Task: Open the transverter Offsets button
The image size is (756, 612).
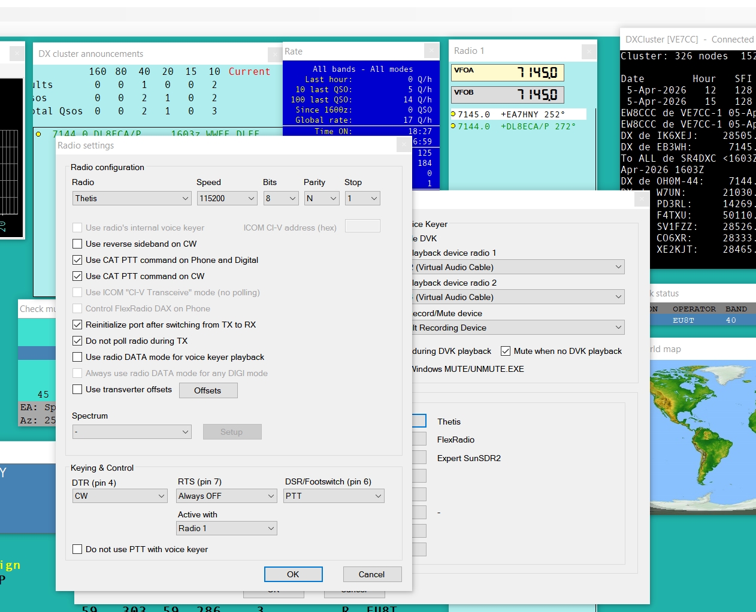Action: point(208,390)
